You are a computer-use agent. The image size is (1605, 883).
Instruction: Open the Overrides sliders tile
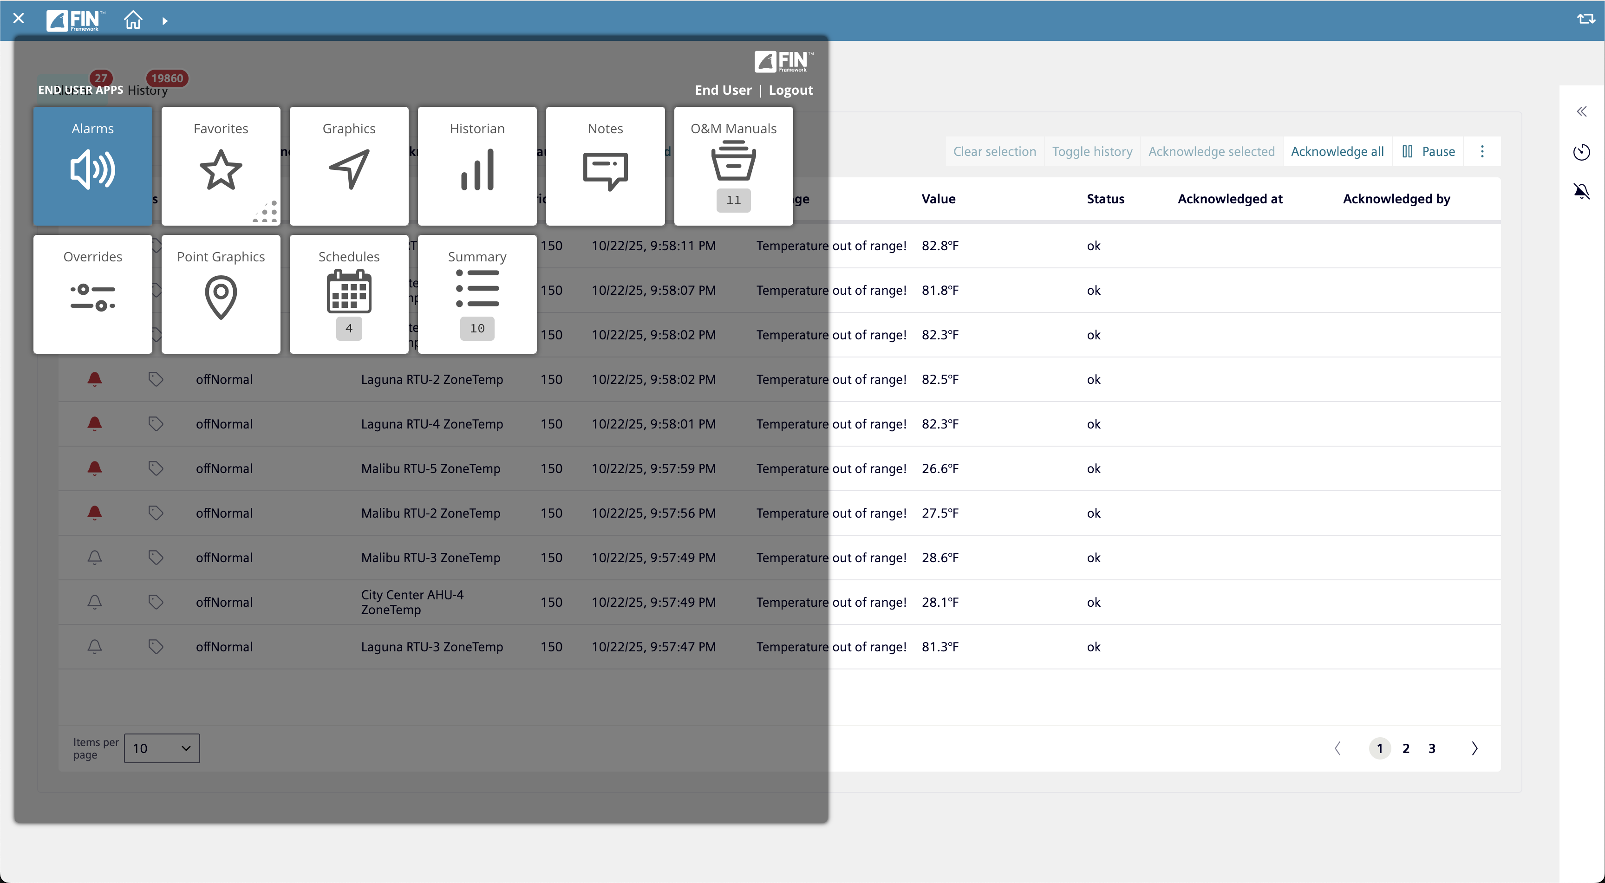(x=92, y=294)
